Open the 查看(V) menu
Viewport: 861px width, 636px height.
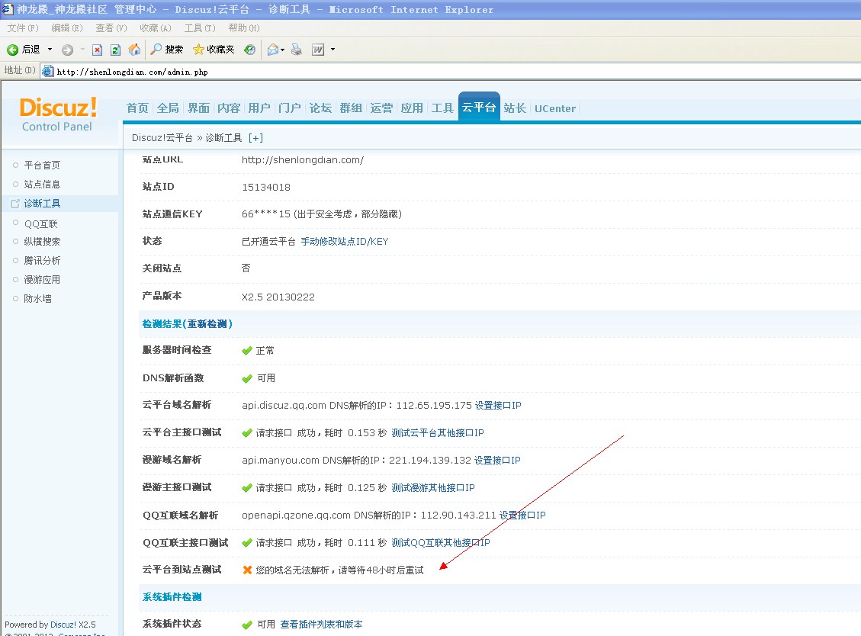(x=111, y=28)
